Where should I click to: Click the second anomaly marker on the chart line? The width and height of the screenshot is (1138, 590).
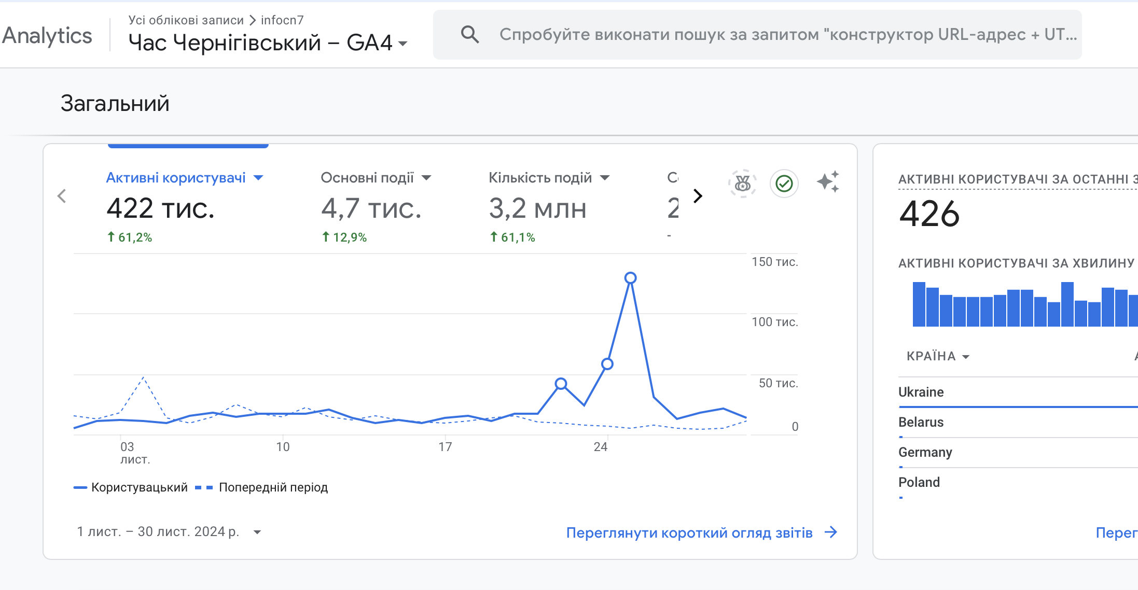(x=607, y=364)
